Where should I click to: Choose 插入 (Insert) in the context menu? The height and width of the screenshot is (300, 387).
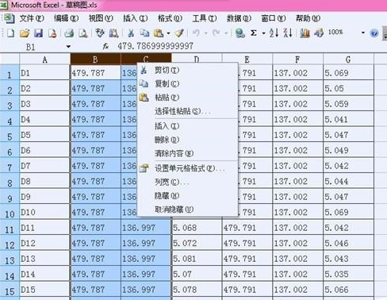[188, 126]
